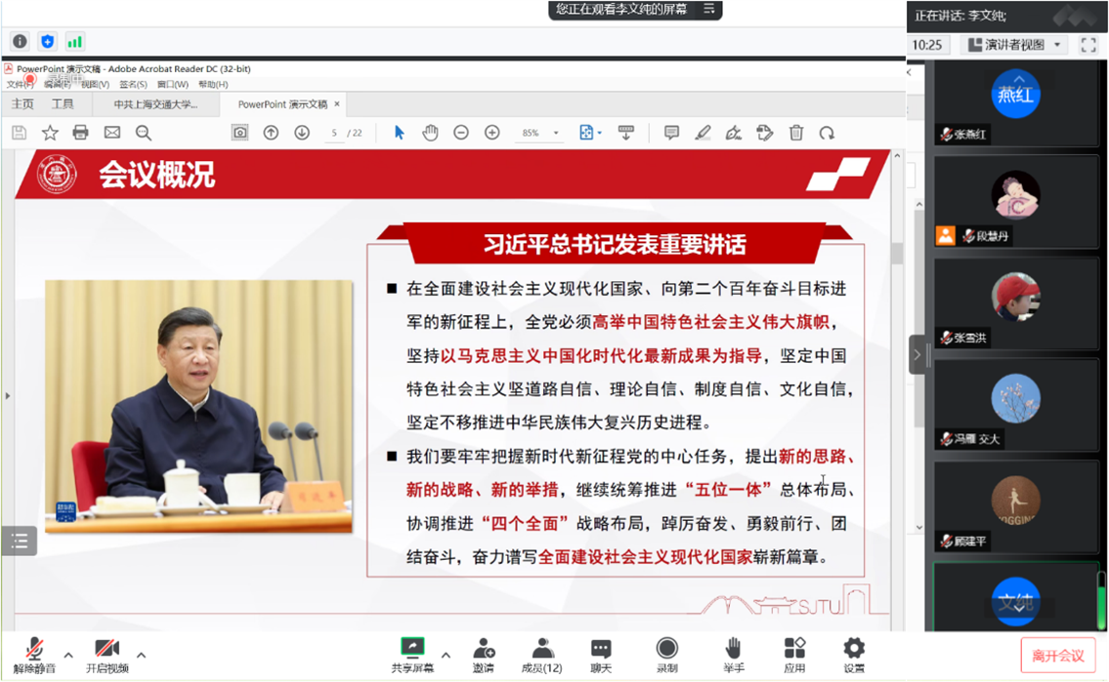Screen dimensions: 1109x682
Task: Turn on the camera (开启视频)
Action: pos(107,654)
